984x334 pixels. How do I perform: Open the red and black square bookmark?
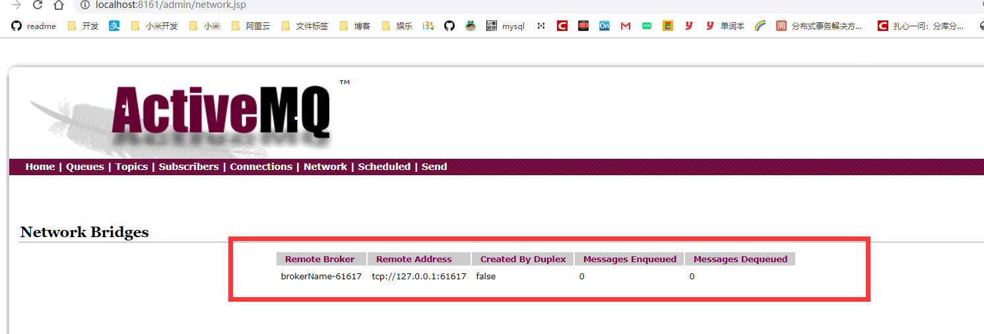(x=583, y=26)
